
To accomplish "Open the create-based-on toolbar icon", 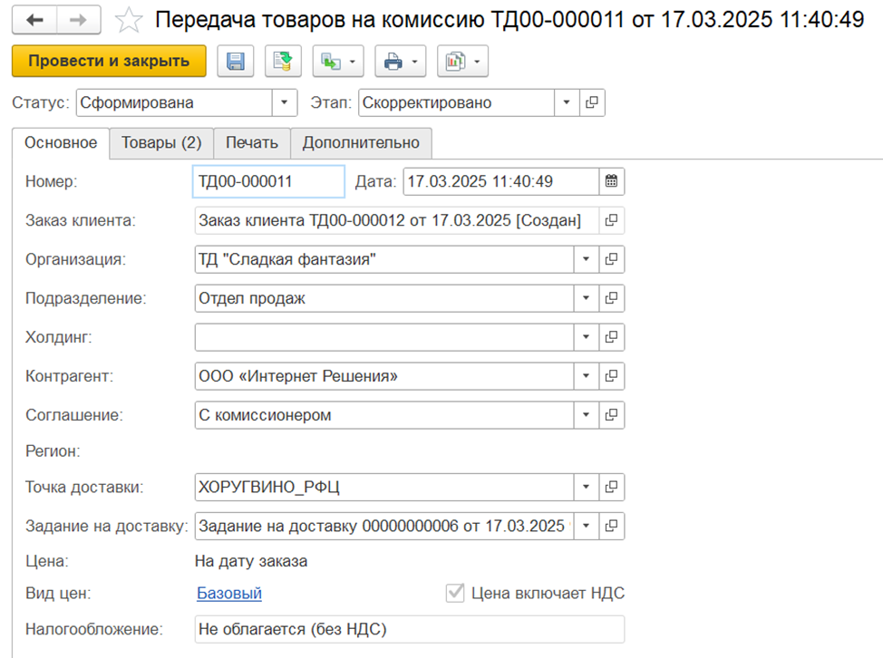I will (331, 62).
